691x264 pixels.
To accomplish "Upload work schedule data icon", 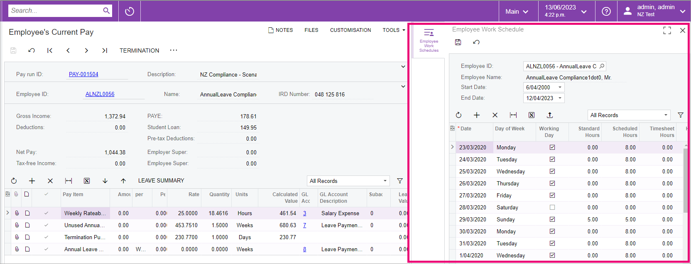I will tap(550, 115).
